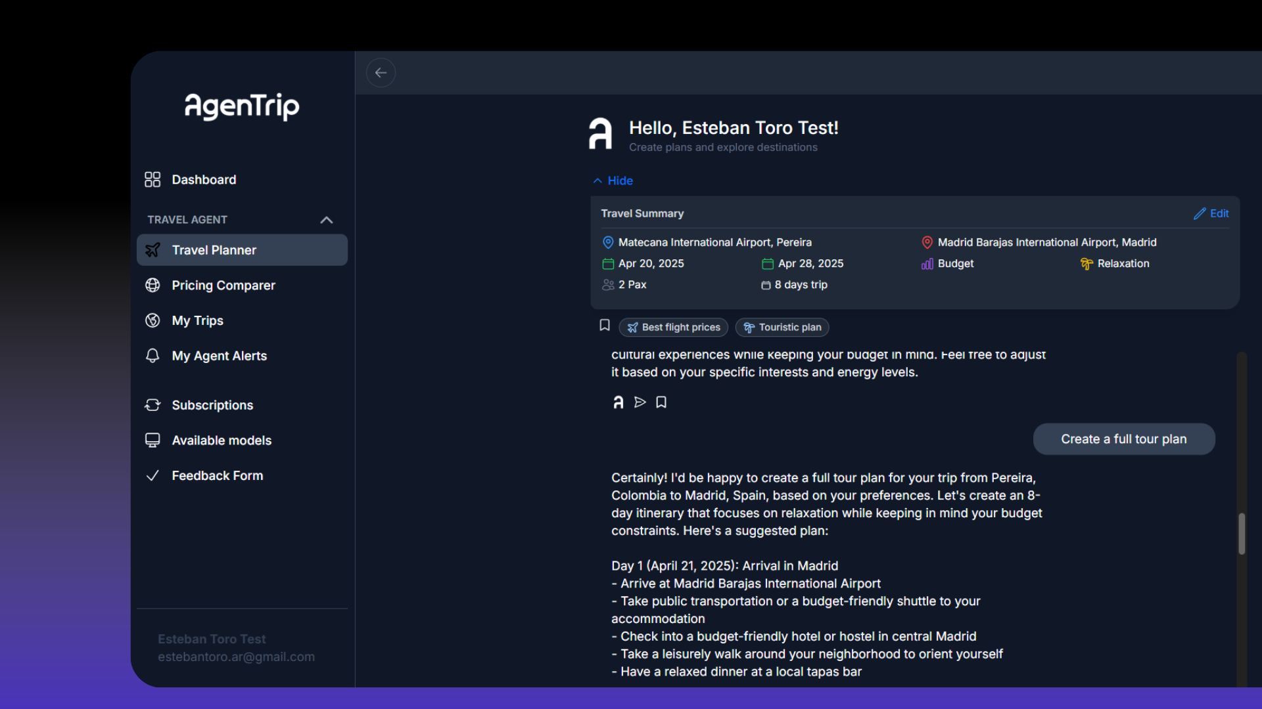
Task: Click the send arrow icon under the AI response
Action: coord(640,402)
